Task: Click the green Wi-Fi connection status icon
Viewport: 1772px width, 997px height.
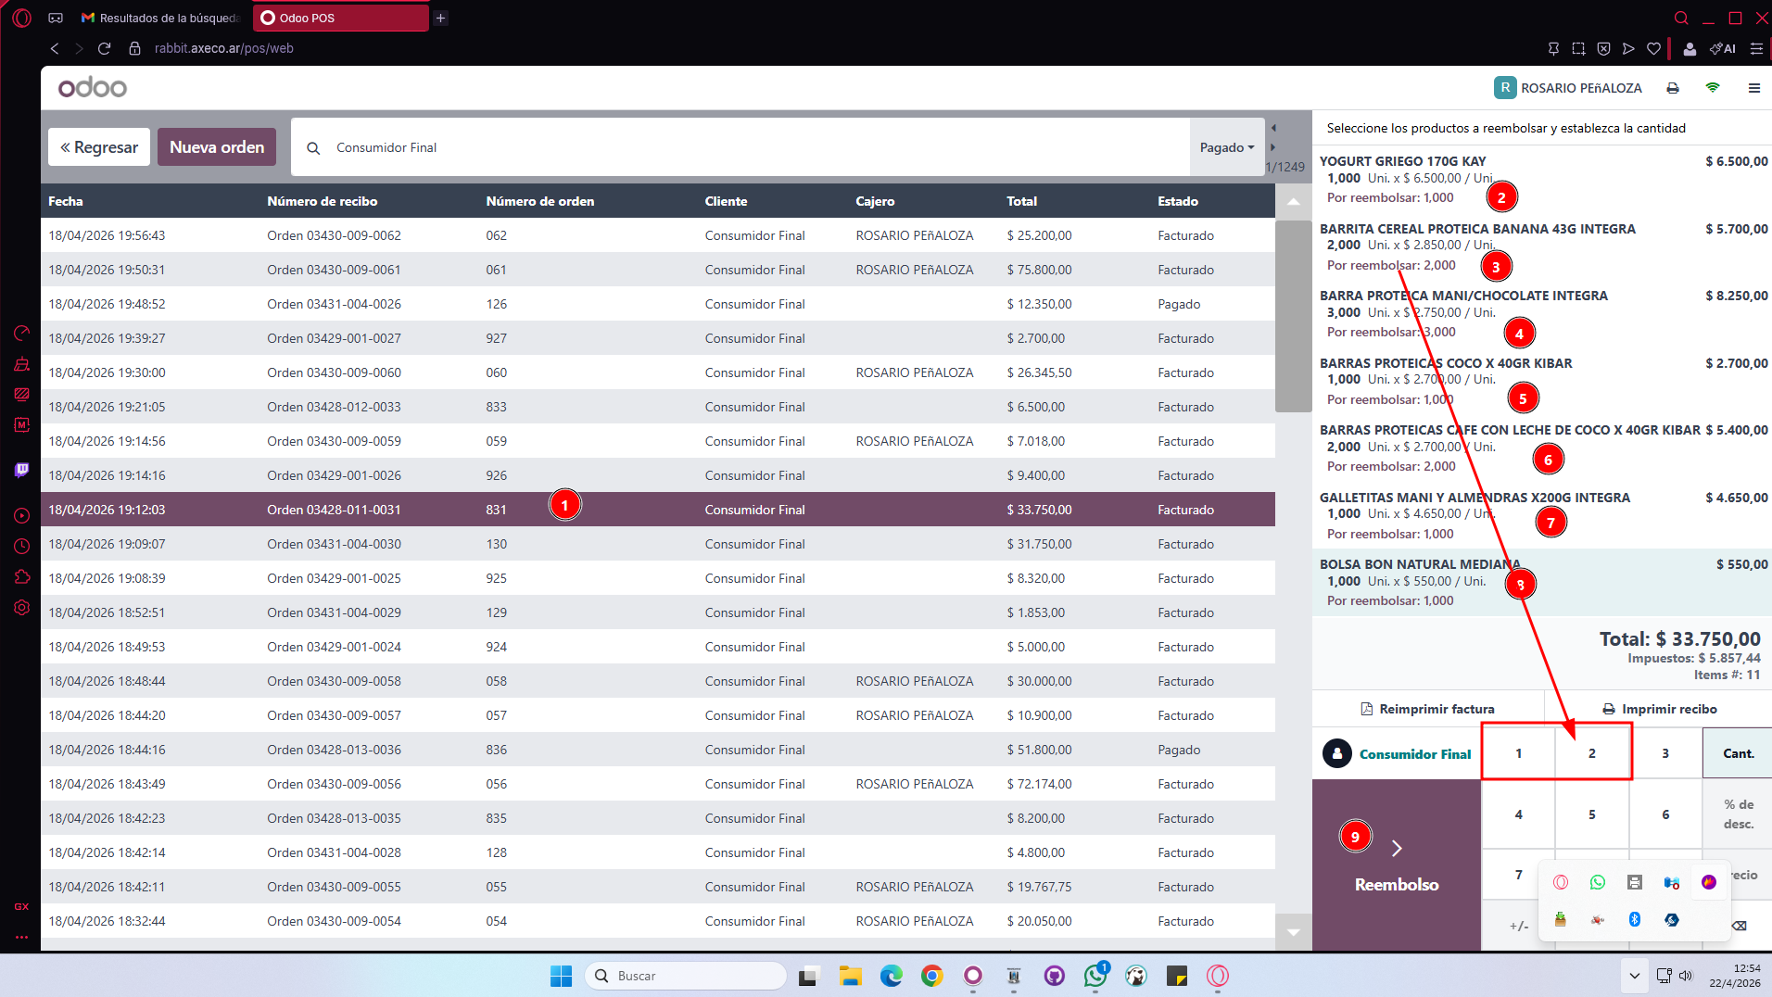Action: pyautogui.click(x=1713, y=88)
